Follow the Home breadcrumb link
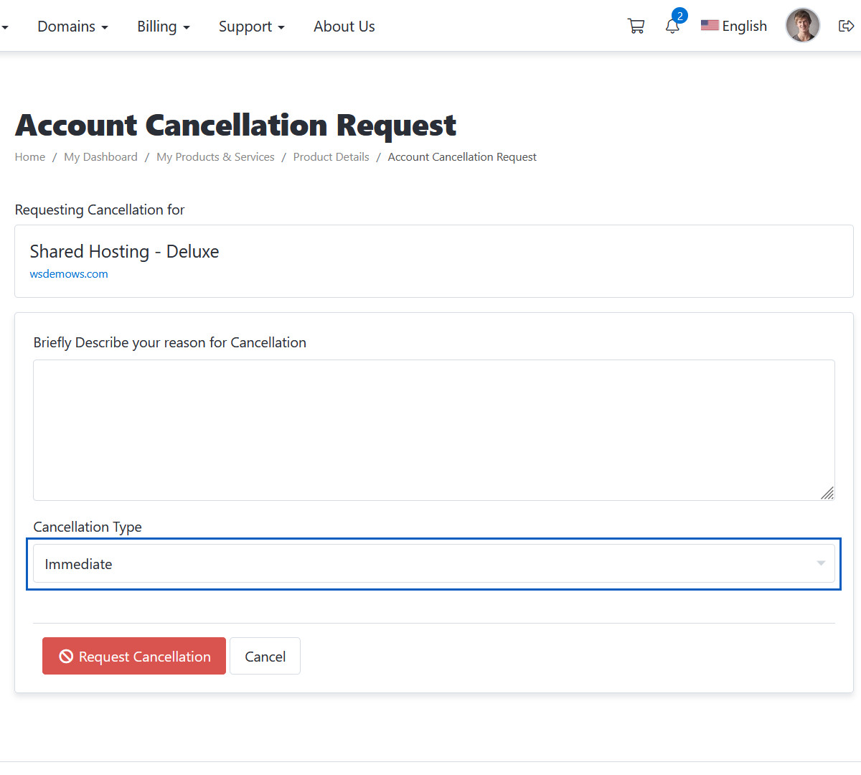This screenshot has width=861, height=775. click(x=30, y=157)
